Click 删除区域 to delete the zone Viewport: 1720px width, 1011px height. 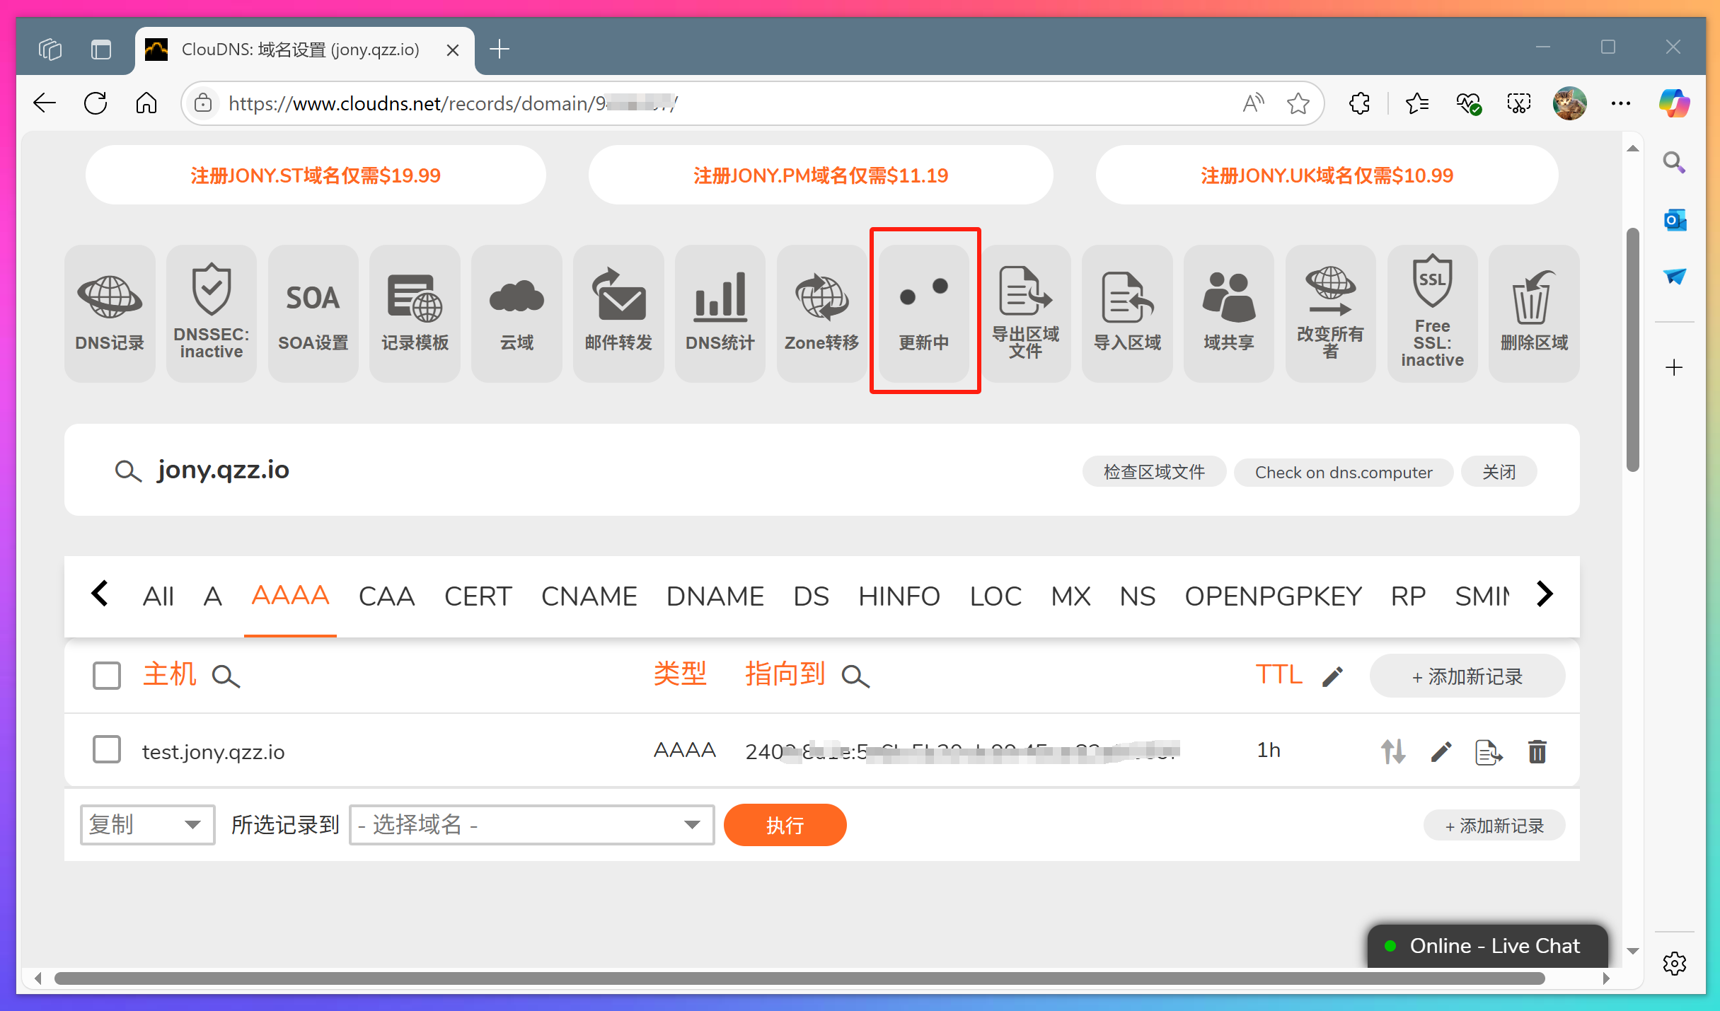point(1533,312)
